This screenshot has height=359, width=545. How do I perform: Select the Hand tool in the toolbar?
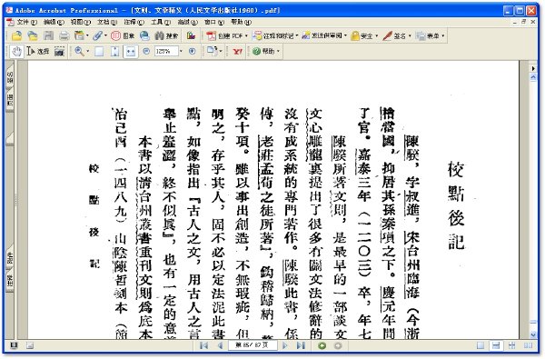[x=16, y=52]
